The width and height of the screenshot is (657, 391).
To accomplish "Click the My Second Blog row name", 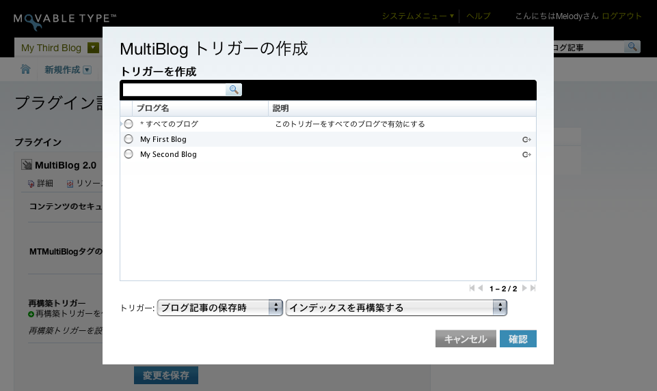I will tap(168, 154).
